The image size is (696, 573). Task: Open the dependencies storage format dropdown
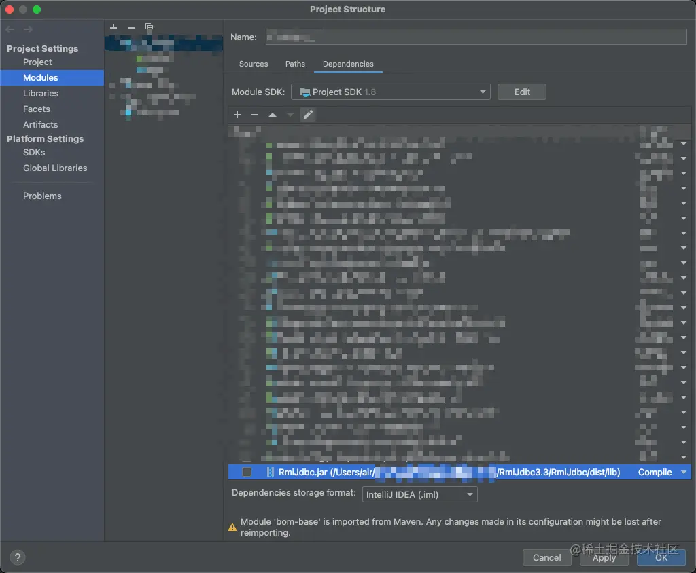coord(420,494)
